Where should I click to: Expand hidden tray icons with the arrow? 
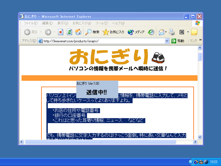click(x=191, y=162)
